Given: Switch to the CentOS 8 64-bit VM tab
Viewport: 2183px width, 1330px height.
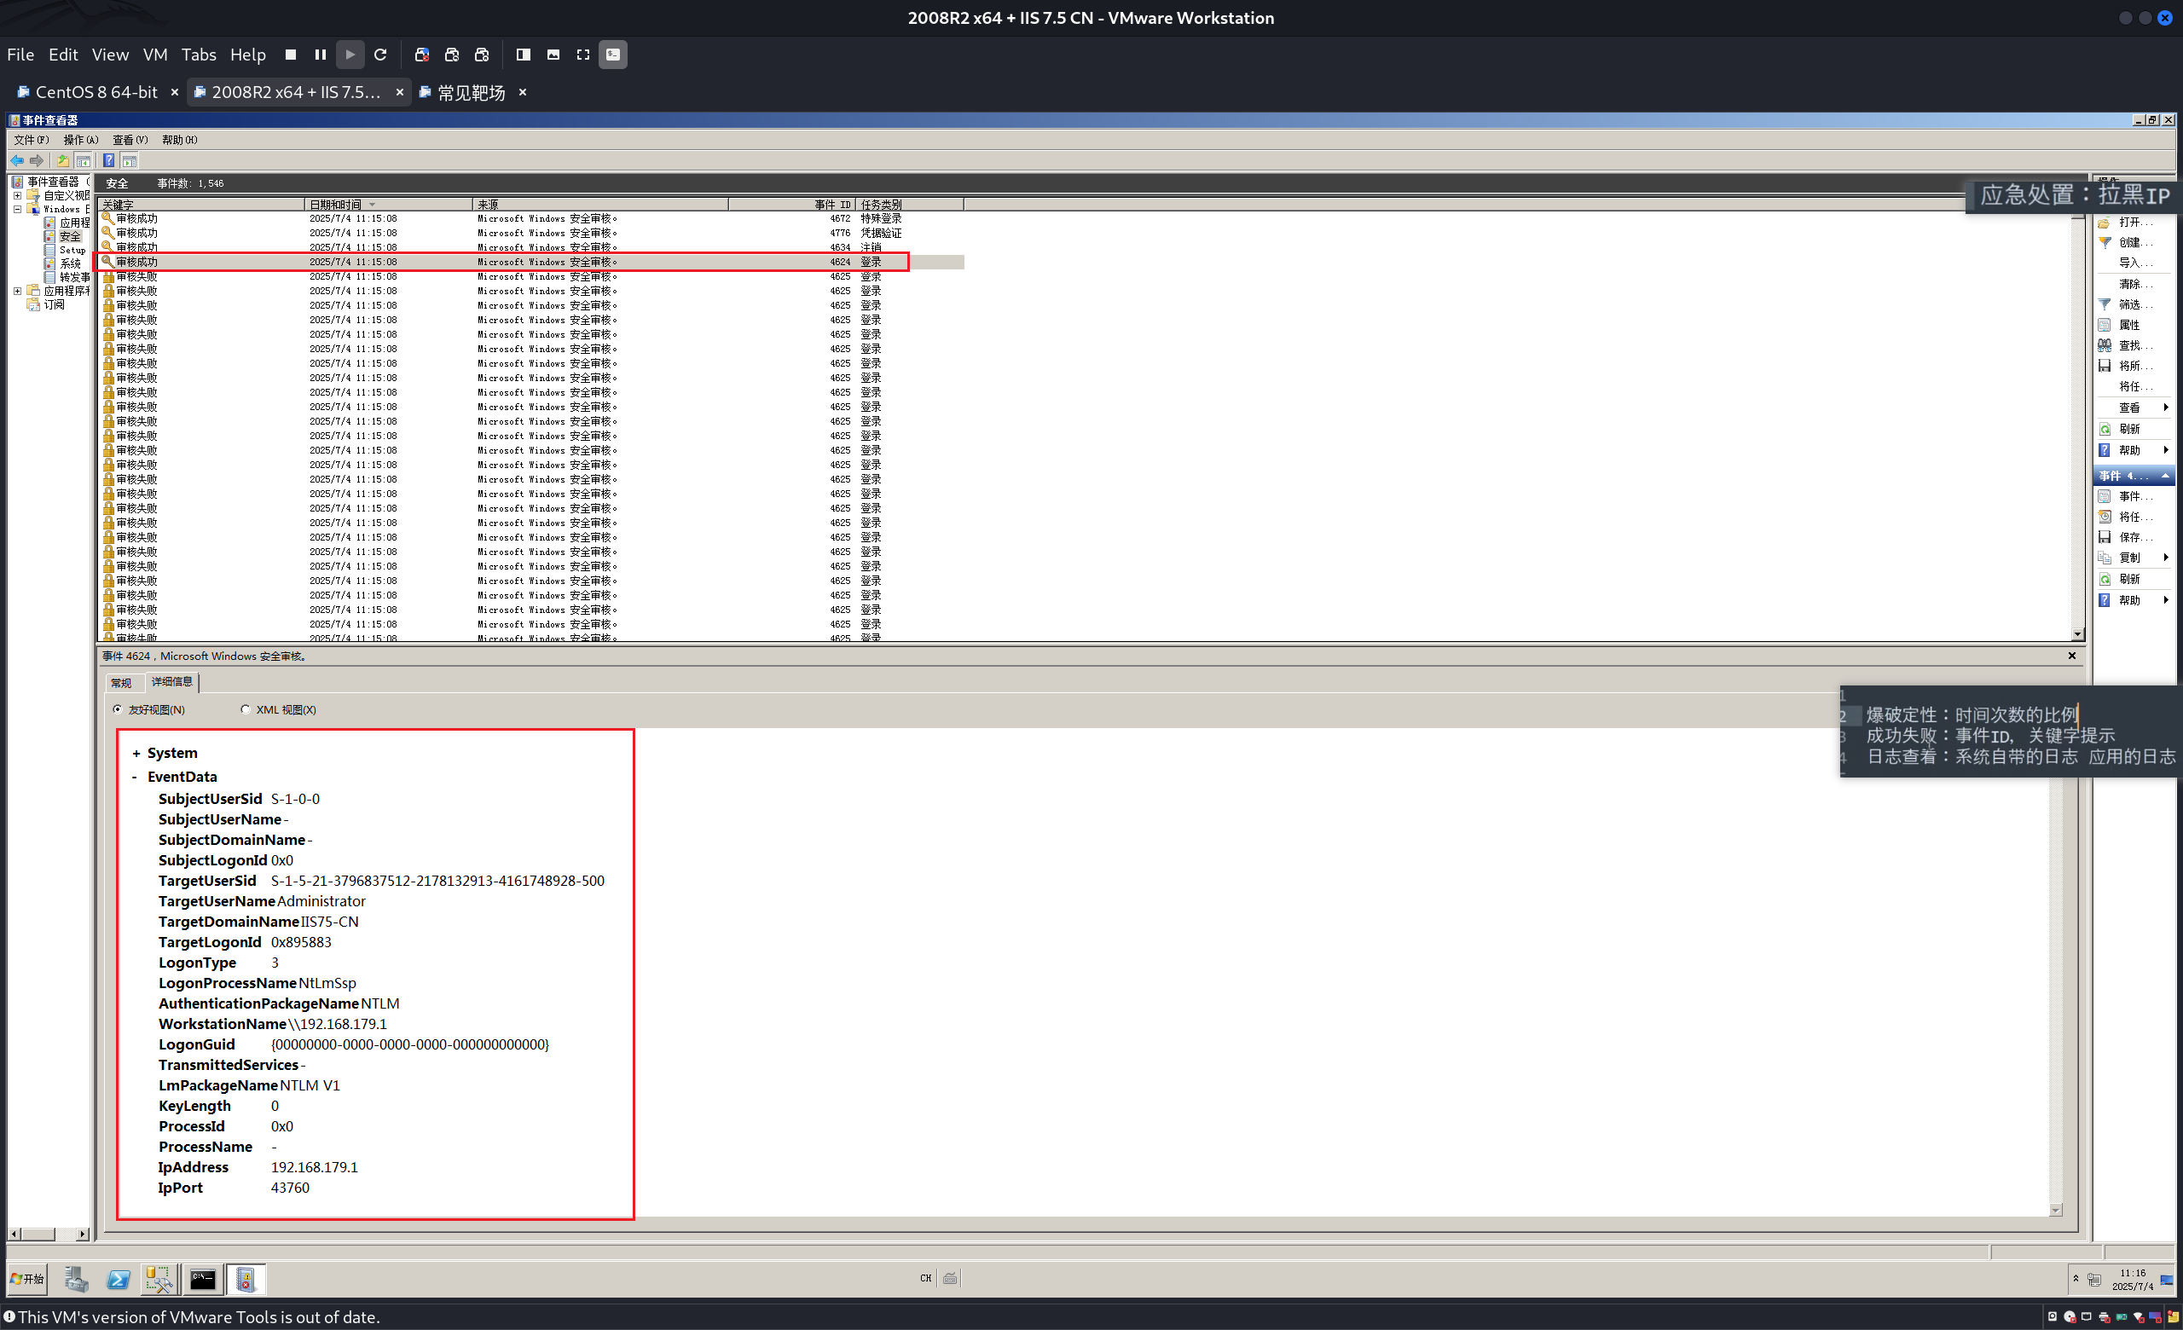Looking at the screenshot, I should point(96,92).
